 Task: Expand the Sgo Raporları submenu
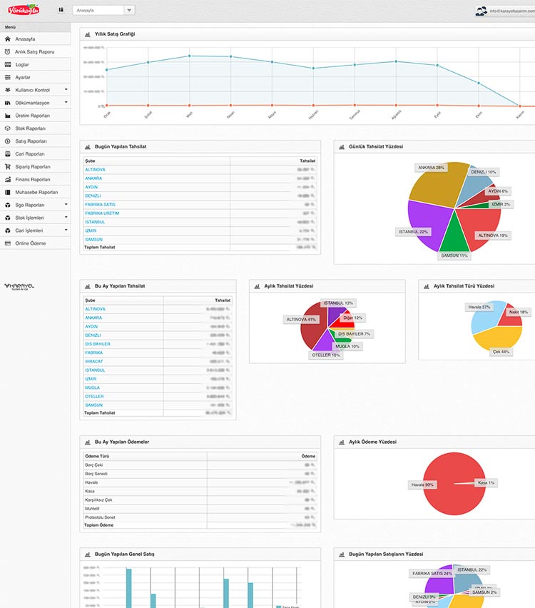click(66, 205)
